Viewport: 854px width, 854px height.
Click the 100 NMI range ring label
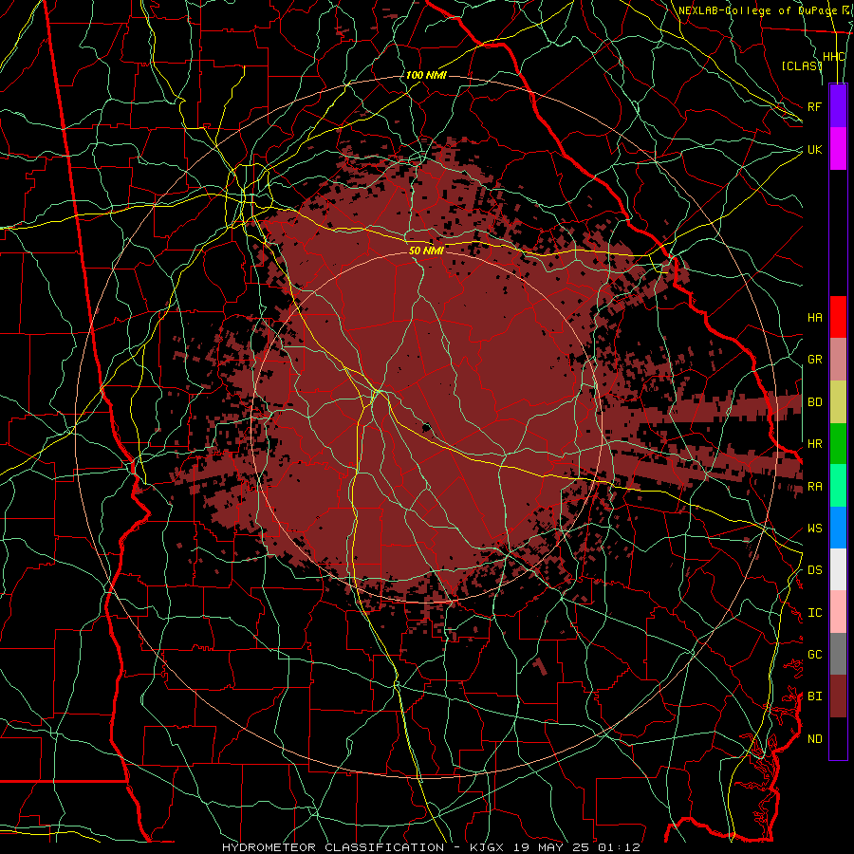click(x=426, y=75)
